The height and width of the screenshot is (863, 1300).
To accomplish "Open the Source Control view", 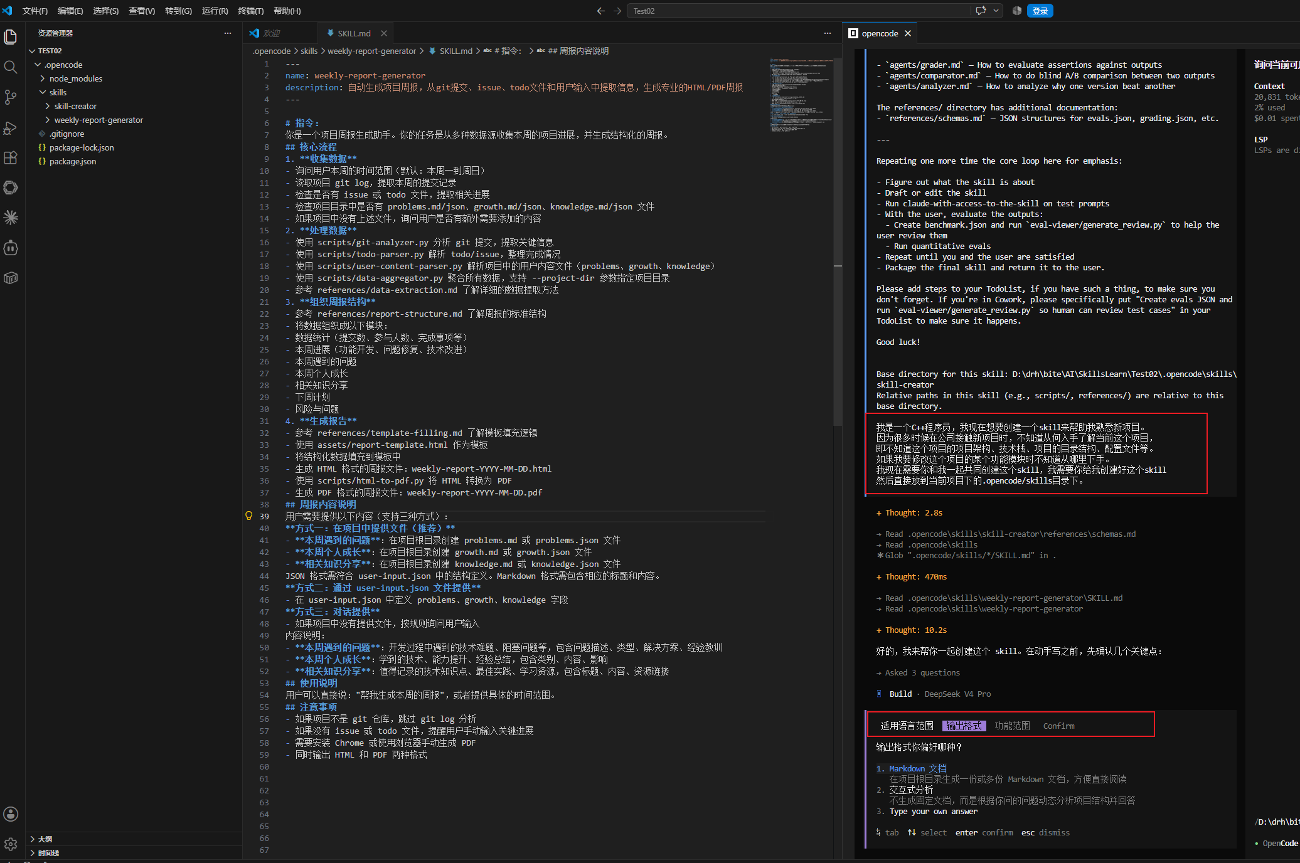I will click(x=11, y=97).
